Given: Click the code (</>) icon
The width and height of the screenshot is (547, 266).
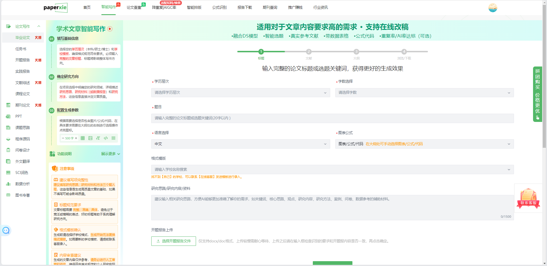Looking at the screenshot, I should click(x=106, y=138).
